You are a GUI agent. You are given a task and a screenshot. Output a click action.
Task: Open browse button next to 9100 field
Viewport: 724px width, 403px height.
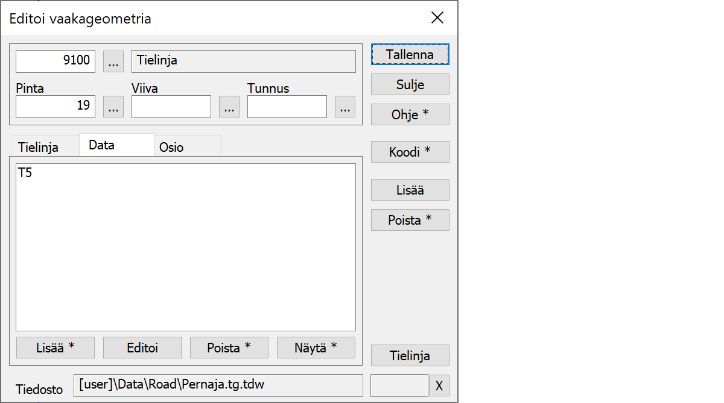(113, 61)
